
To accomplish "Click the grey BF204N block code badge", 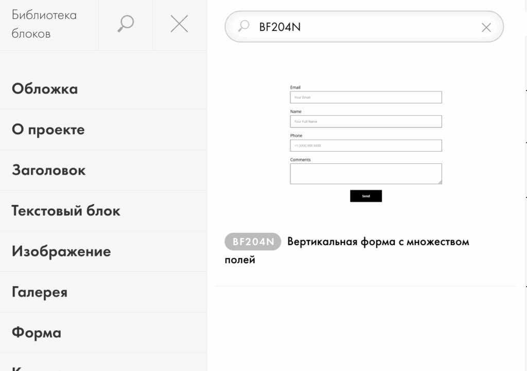I will (x=253, y=242).
